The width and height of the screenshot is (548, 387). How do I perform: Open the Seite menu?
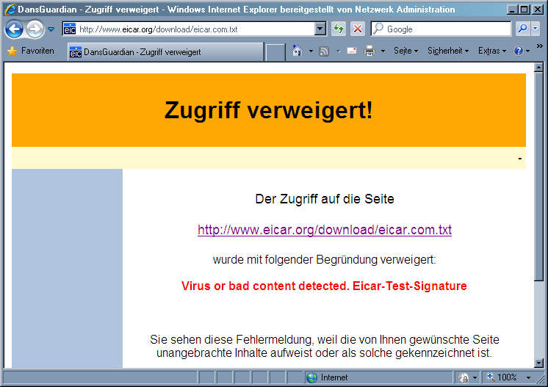coord(405,51)
